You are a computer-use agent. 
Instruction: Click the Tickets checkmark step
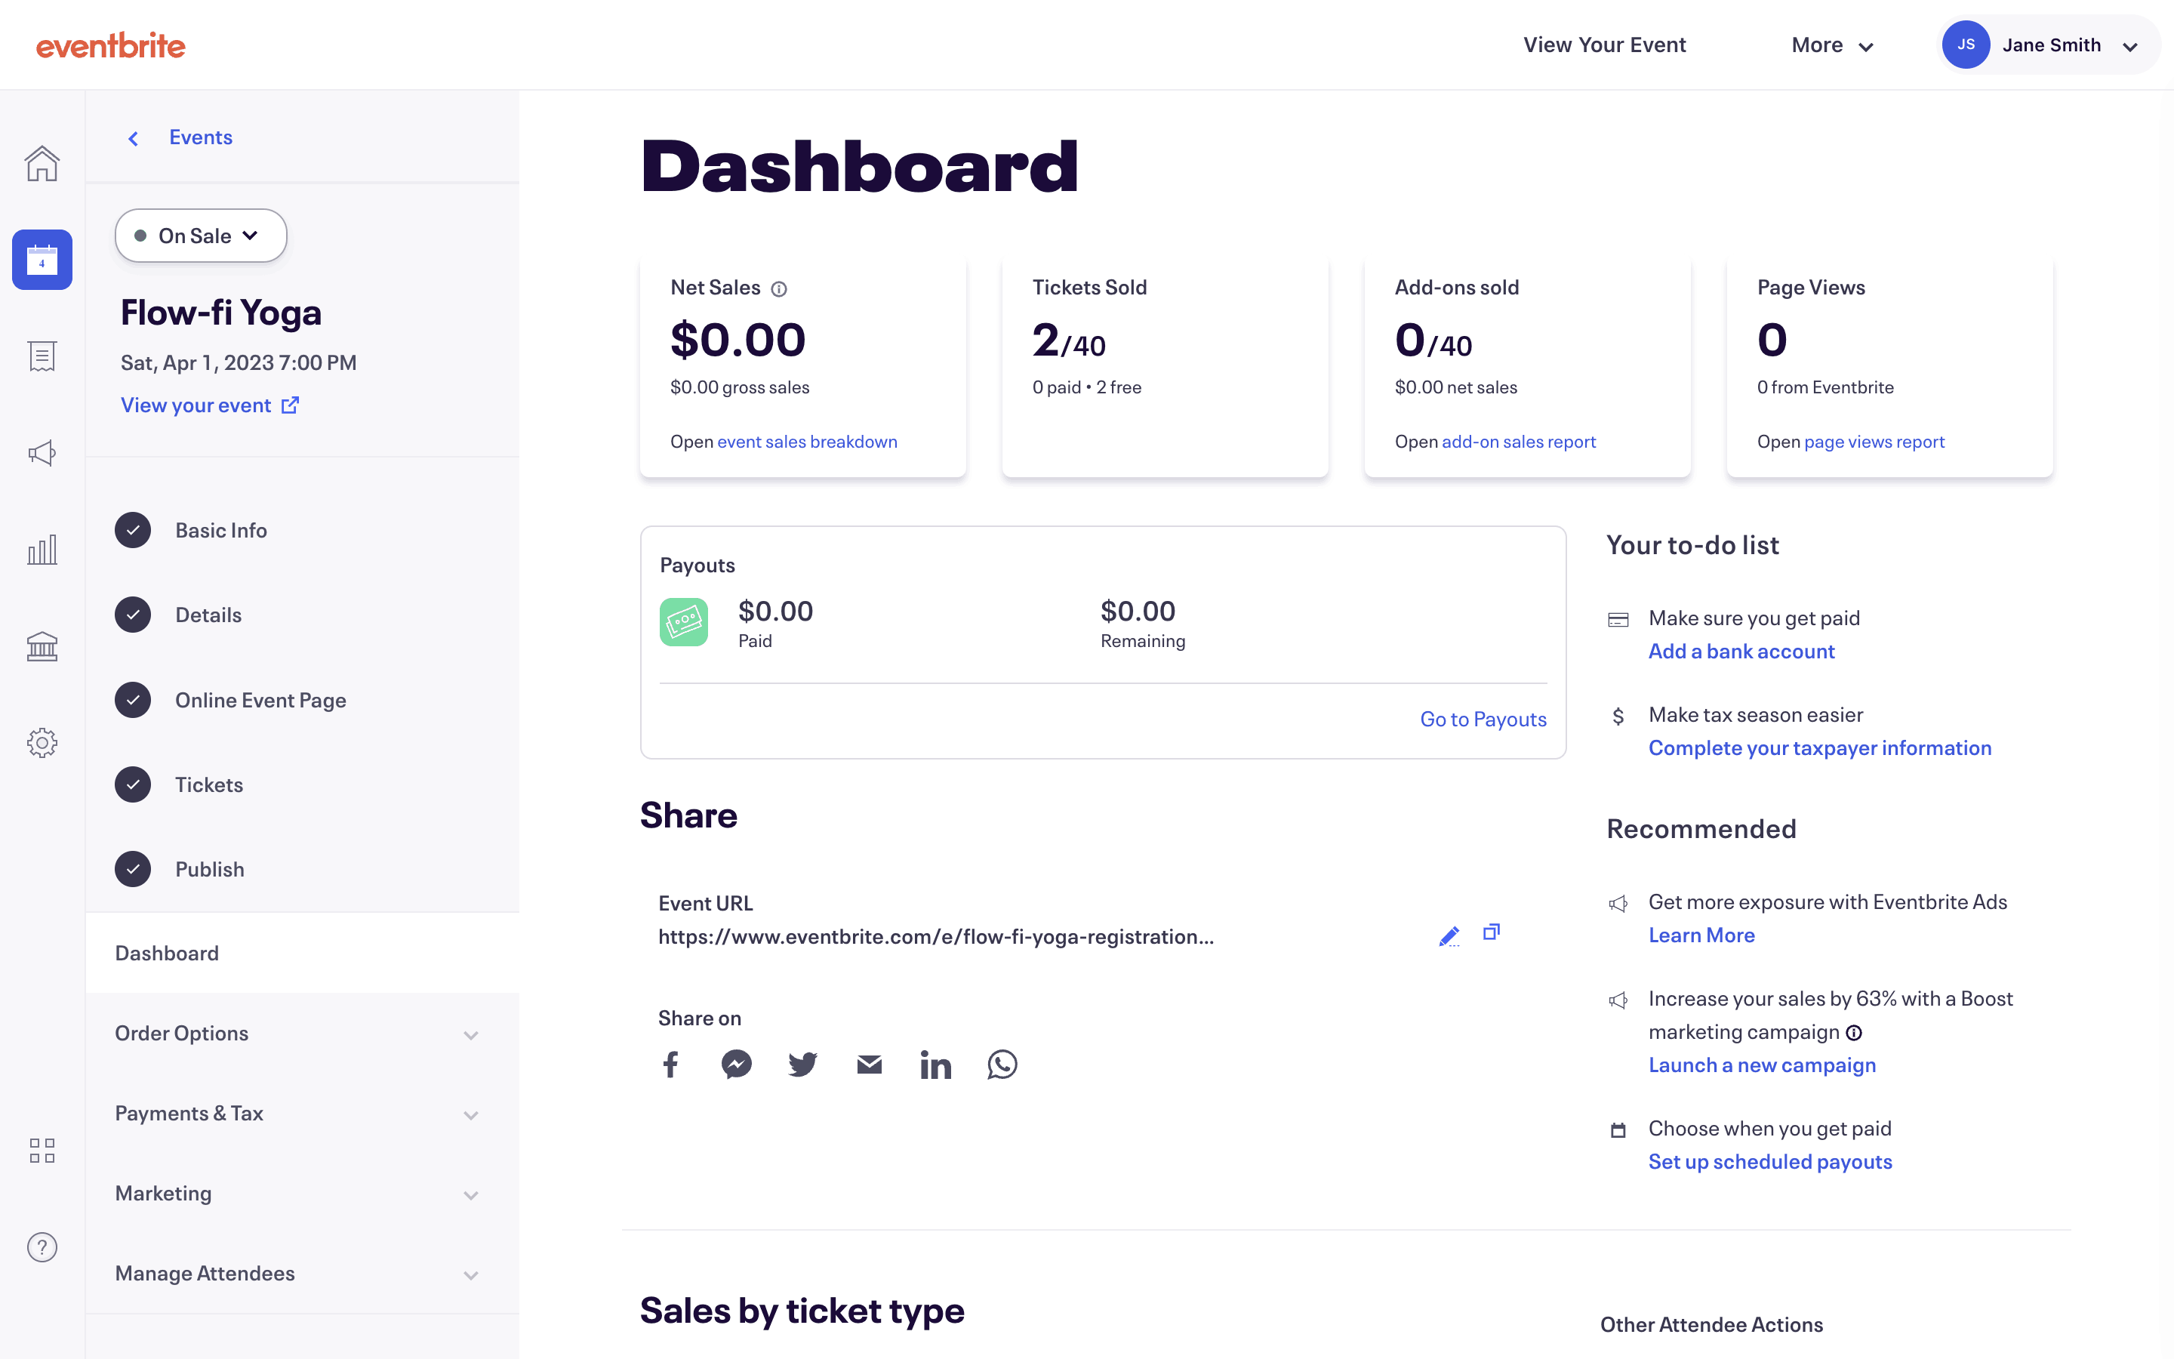point(133,784)
